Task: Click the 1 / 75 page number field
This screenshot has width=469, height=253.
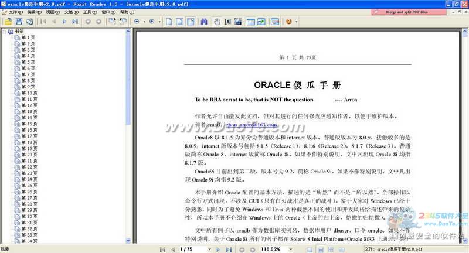Action: point(193,249)
